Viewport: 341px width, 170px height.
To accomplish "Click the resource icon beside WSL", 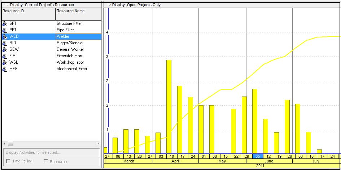I will click(x=5, y=63).
